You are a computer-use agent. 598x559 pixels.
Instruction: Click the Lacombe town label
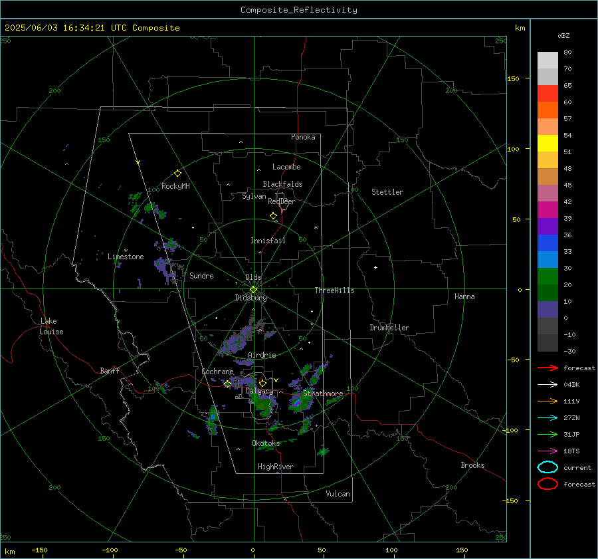pos(286,167)
